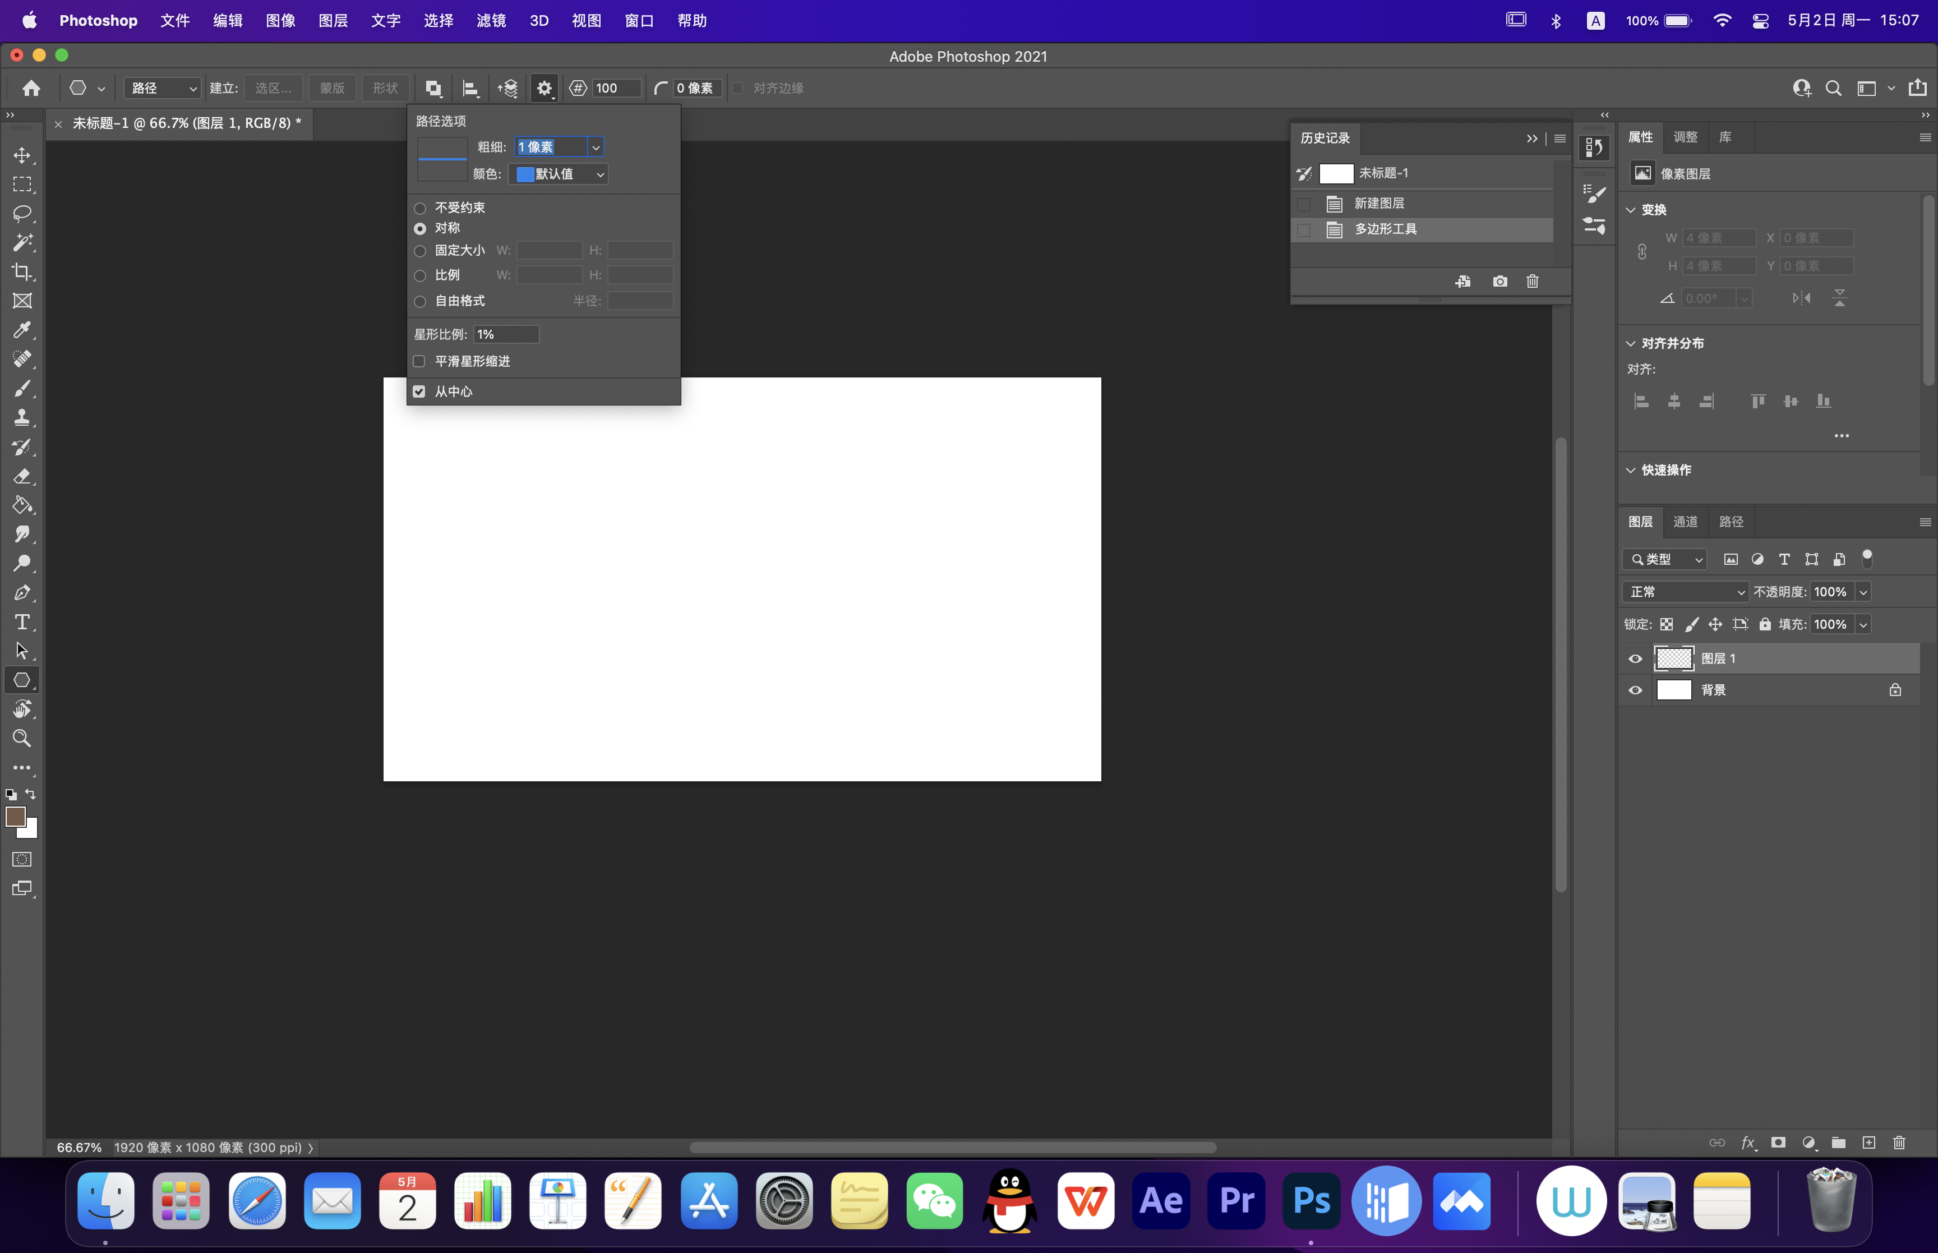Open the 填充 fill dropdown arrow
Screen dimensions: 1938x1253
click(1862, 624)
